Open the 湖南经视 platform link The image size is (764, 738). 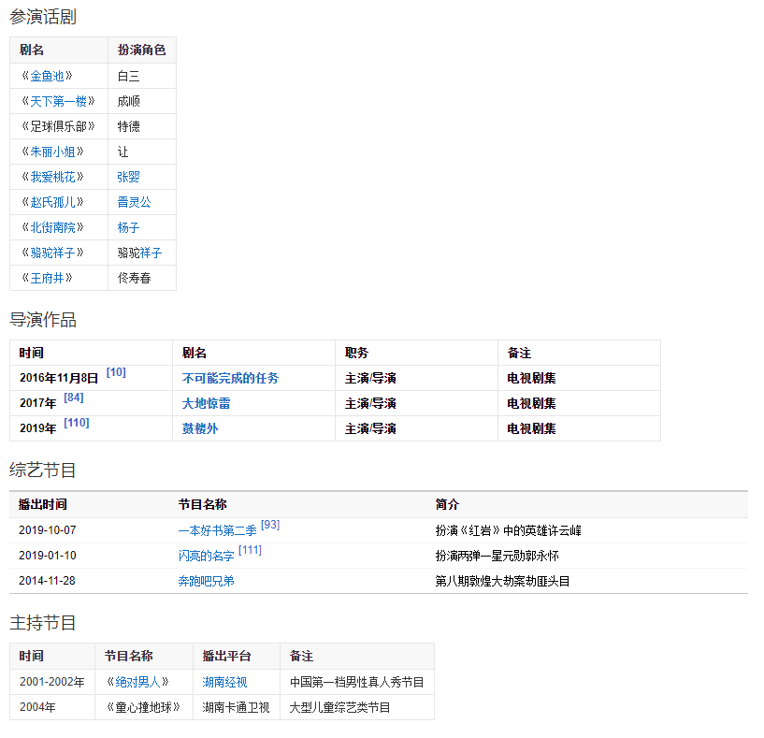[x=225, y=682]
